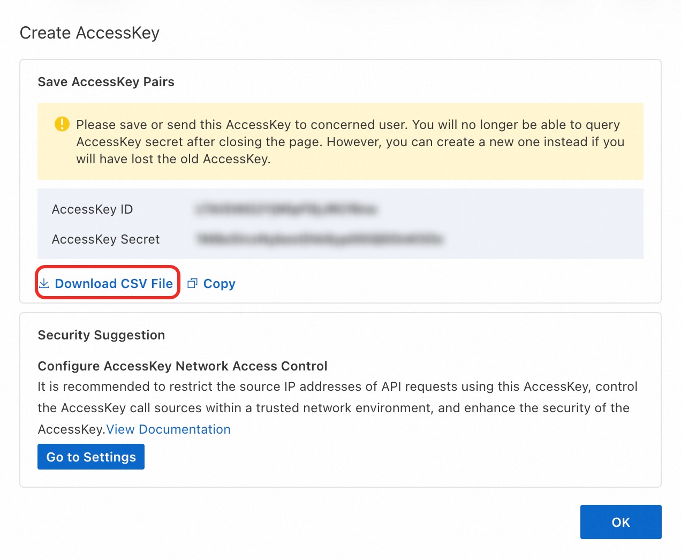Click the download arrow icon
The height and width of the screenshot is (560, 681).
click(44, 283)
